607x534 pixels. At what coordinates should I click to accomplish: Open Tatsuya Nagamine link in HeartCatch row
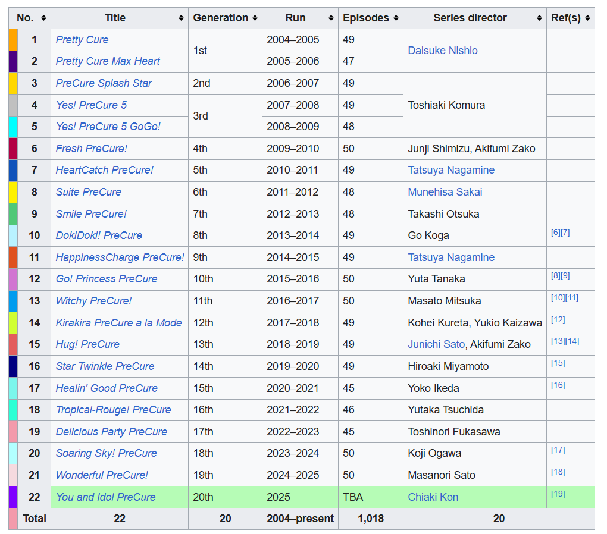click(x=451, y=170)
